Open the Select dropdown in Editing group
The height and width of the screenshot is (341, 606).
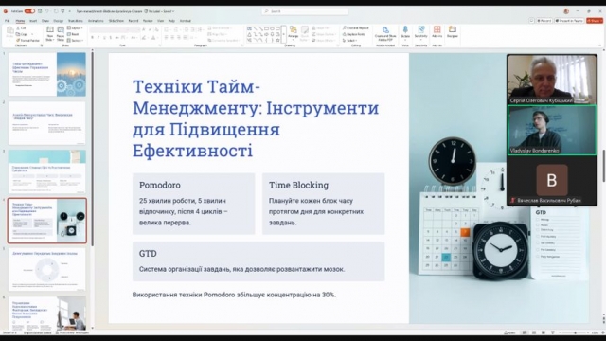(x=349, y=40)
